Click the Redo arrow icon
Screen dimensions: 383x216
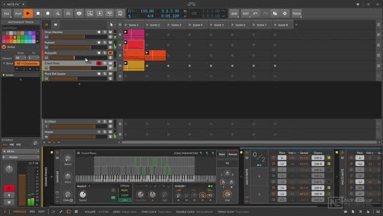265,13
